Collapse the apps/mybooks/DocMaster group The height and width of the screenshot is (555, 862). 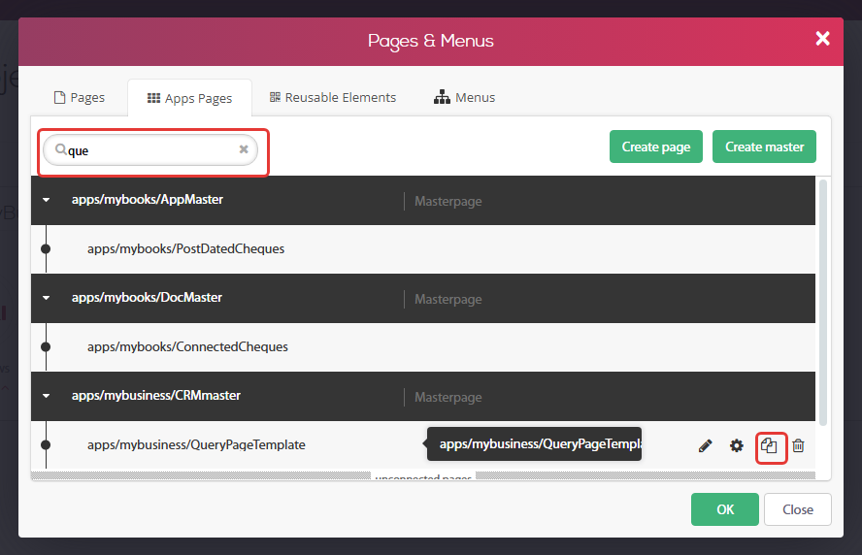[47, 298]
